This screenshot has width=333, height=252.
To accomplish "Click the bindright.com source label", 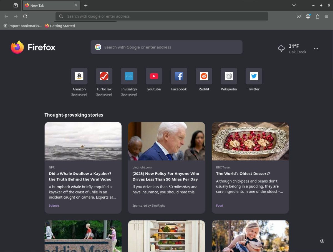I will coord(142,168).
